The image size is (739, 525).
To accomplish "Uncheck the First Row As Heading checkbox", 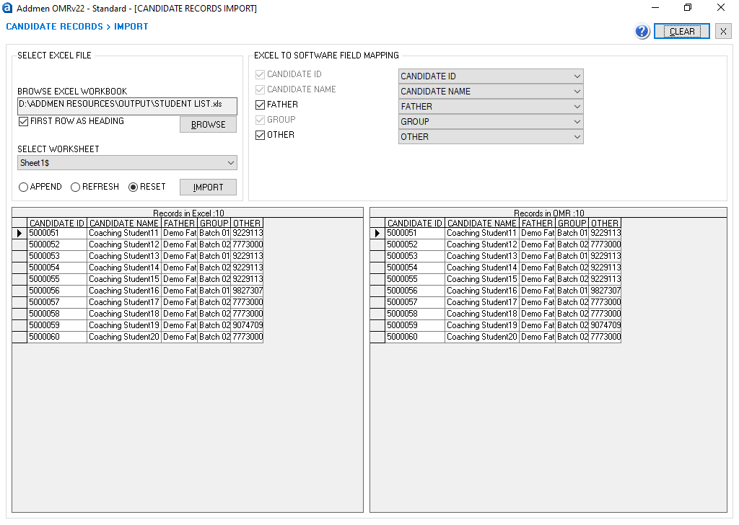I will click(x=24, y=121).
